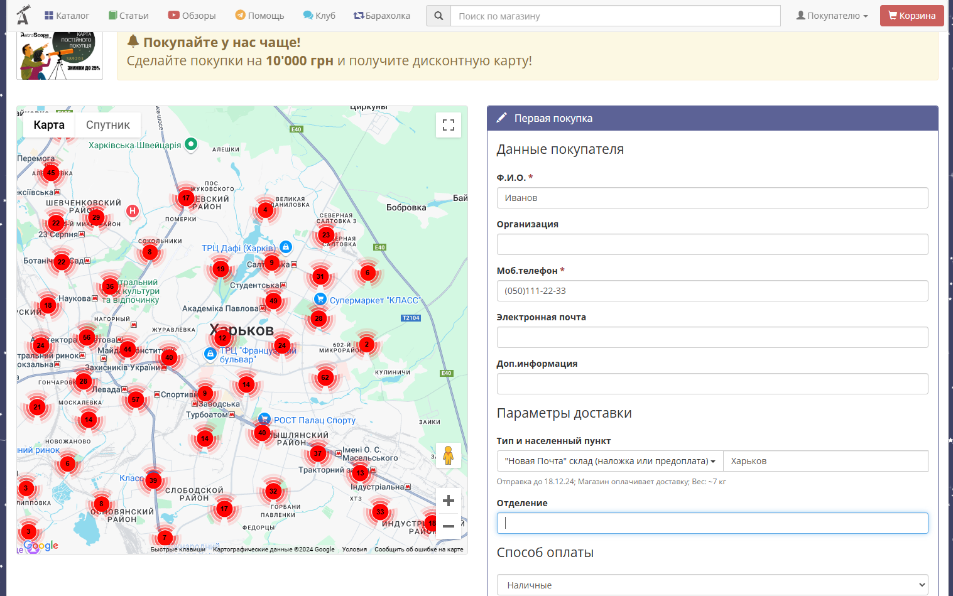Click the Моб.телефон field

point(712,291)
